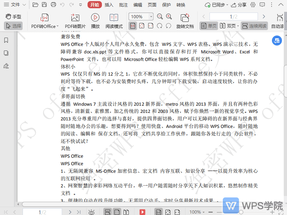
Task: Click the PDF to Picture icon
Action: pos(75,18)
